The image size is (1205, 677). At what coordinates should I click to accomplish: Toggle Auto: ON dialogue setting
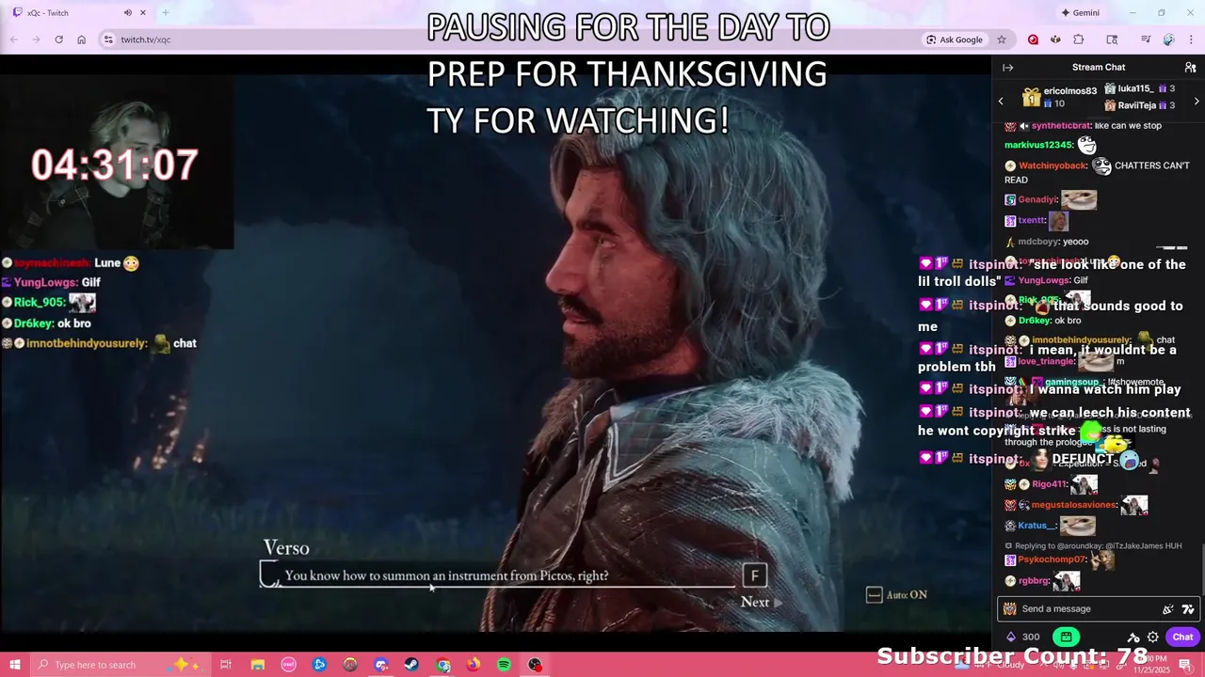click(x=896, y=594)
